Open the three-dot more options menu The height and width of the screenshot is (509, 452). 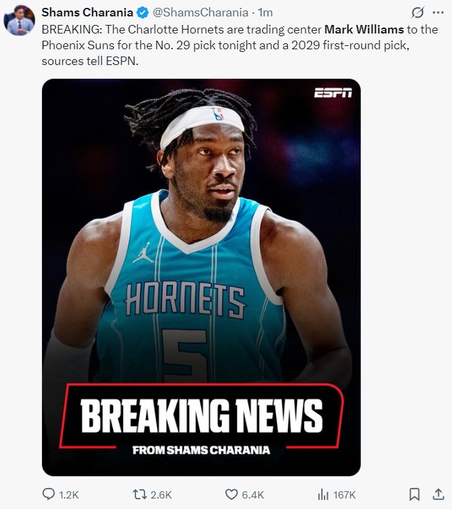pyautogui.click(x=438, y=12)
